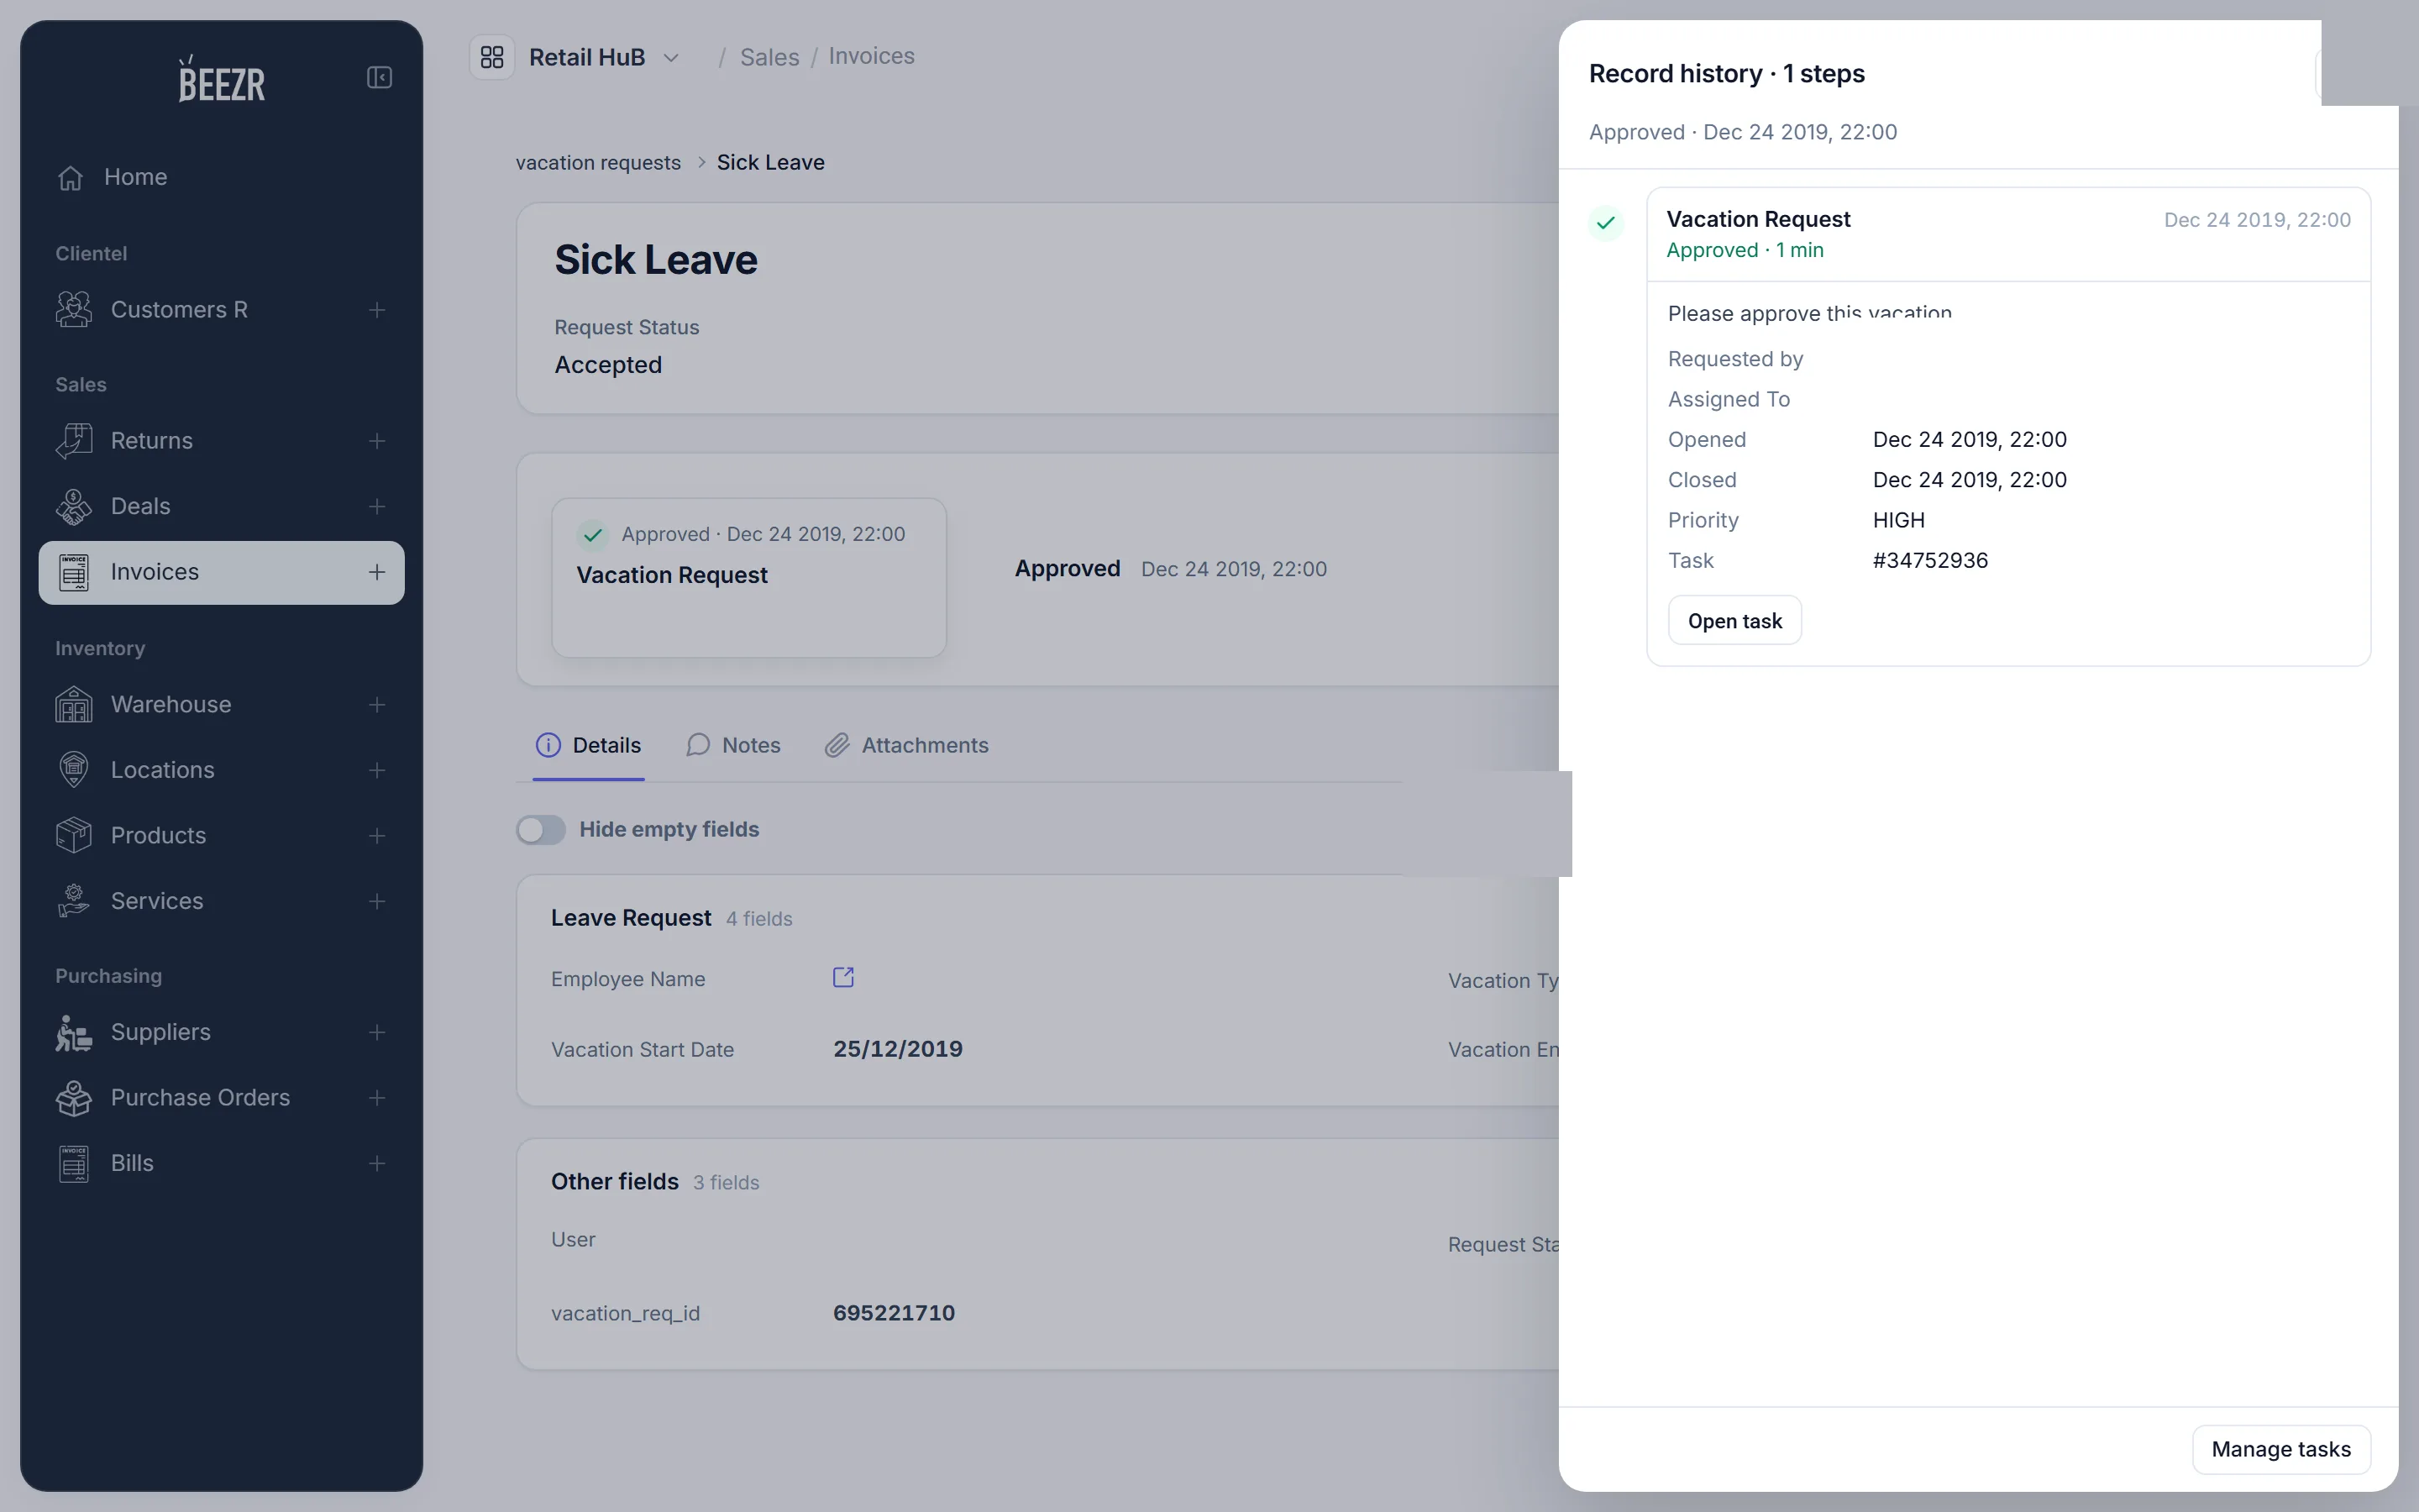2419x1512 pixels.
Task: Toggle Hide empty fields switch
Action: pos(541,830)
